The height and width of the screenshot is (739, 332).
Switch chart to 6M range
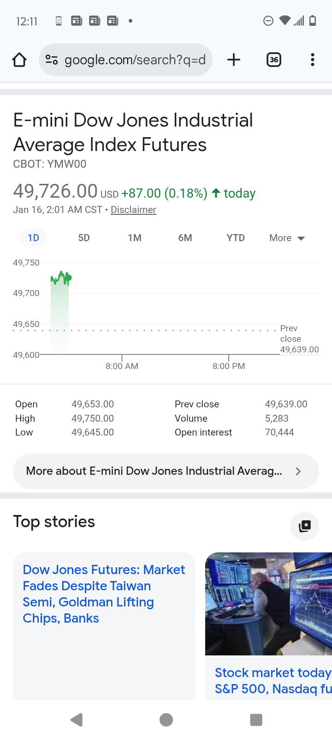click(x=185, y=238)
